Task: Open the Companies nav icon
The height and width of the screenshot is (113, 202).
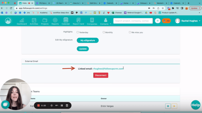Action: pos(92,21)
